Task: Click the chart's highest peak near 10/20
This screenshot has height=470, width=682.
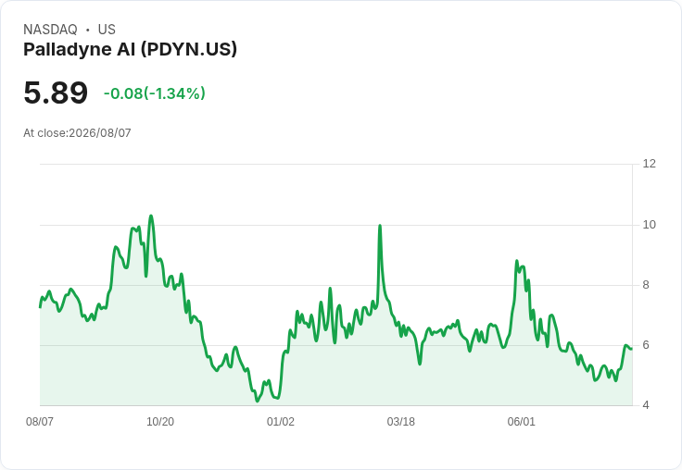Action: point(151,216)
